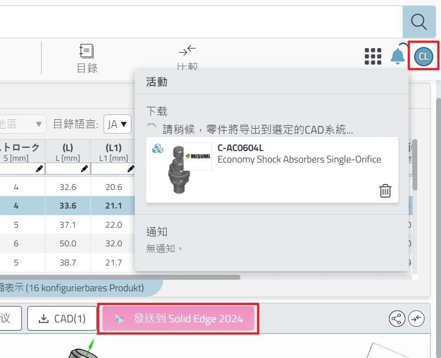
Task: Click the compare arrows icon at bottom right
Action: coord(416,319)
